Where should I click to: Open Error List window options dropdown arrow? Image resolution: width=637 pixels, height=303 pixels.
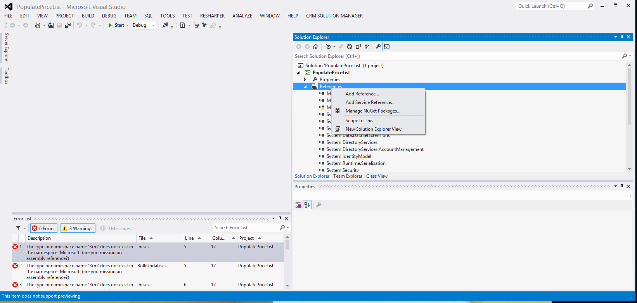[273, 218]
